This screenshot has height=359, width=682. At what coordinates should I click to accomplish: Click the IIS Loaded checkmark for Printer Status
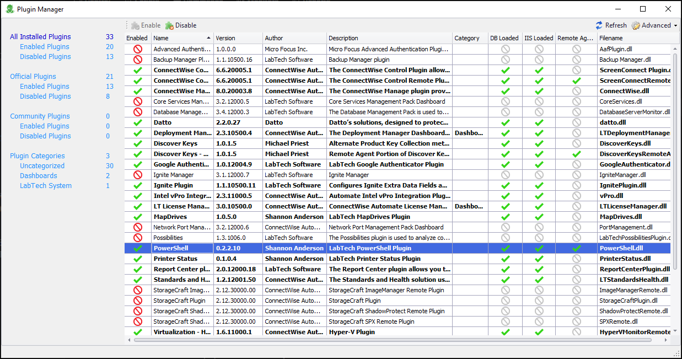click(x=539, y=259)
